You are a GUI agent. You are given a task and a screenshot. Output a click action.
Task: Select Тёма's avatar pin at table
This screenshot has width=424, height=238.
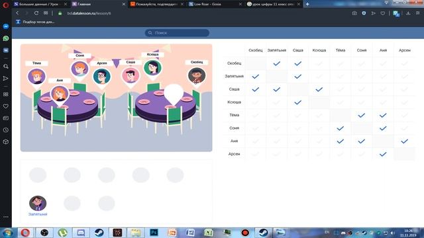click(x=36, y=77)
